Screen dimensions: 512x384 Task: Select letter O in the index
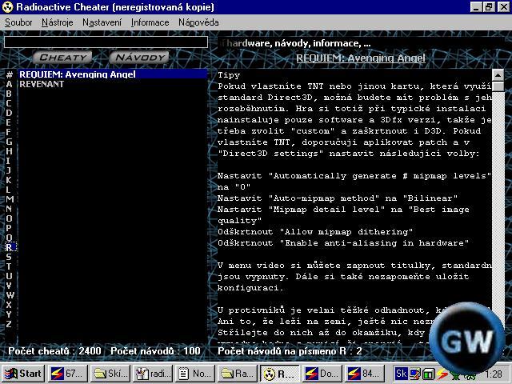(9, 218)
